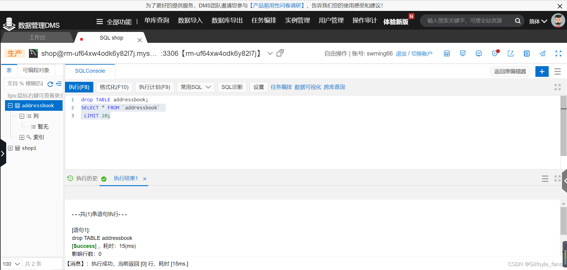
Task: Copy the instance name using copy icon
Action: (x=280, y=53)
